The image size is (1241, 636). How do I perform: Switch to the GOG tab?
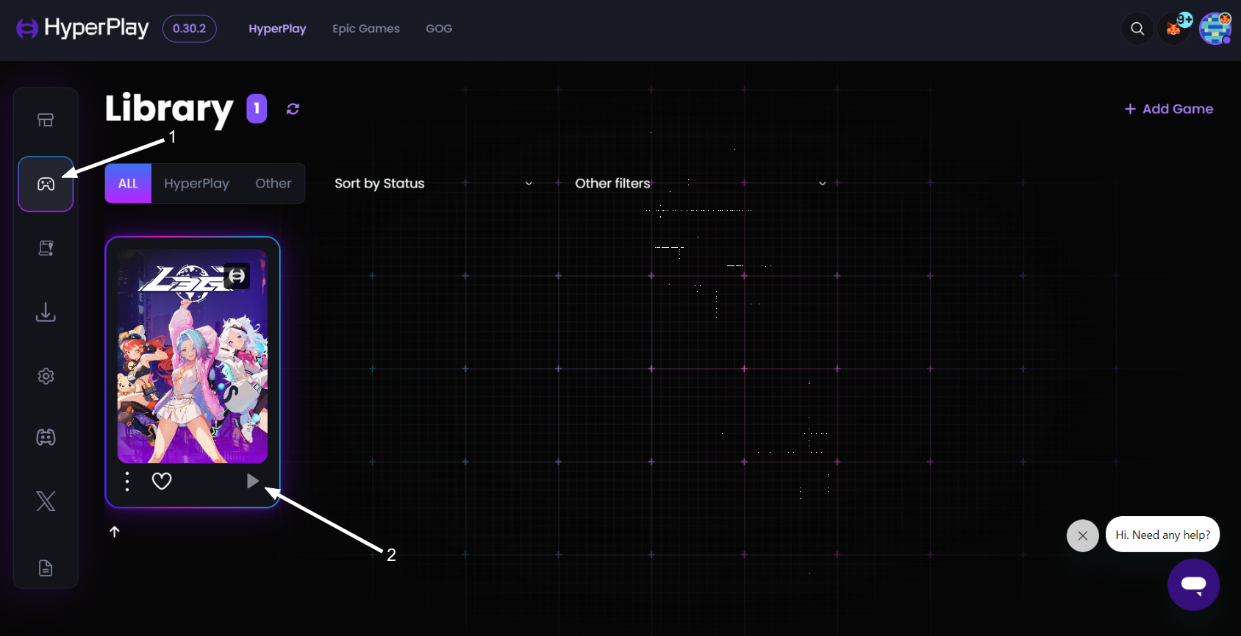pyautogui.click(x=439, y=29)
